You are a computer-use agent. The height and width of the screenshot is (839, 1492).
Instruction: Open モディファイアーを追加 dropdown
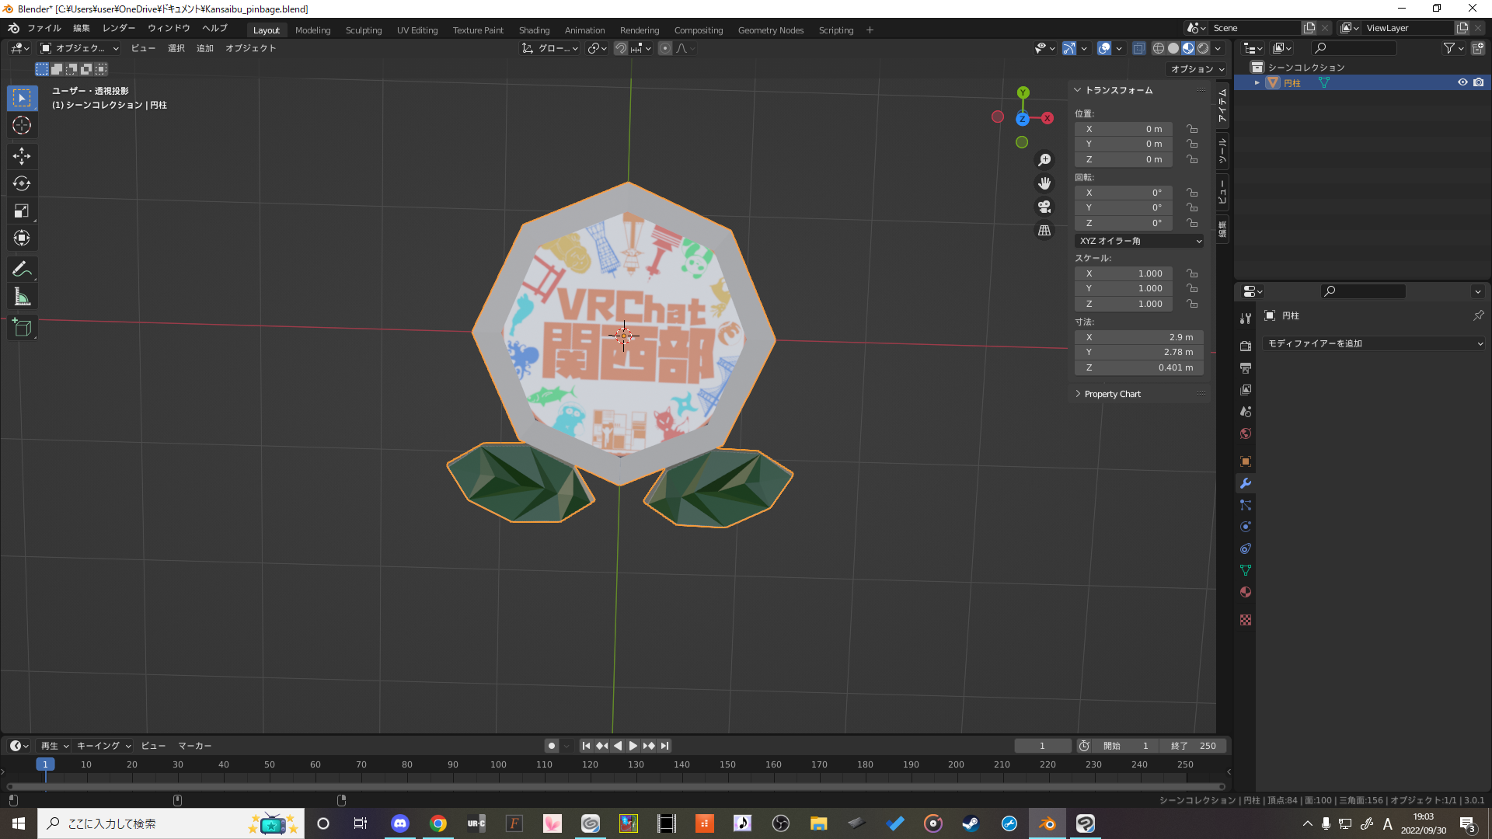[1374, 343]
